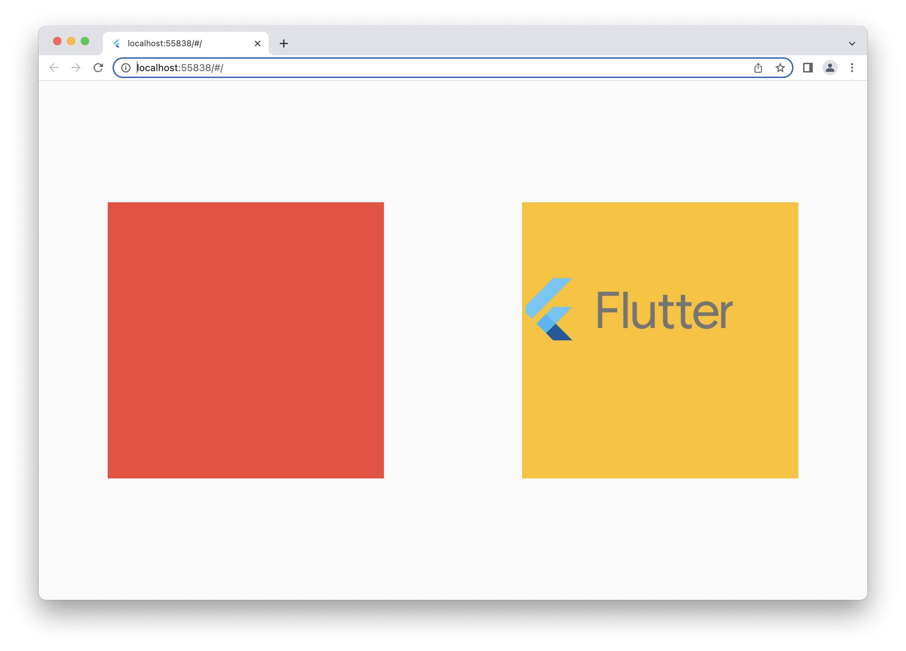
Task: Open the tab search chevron at top right
Action: (x=852, y=43)
